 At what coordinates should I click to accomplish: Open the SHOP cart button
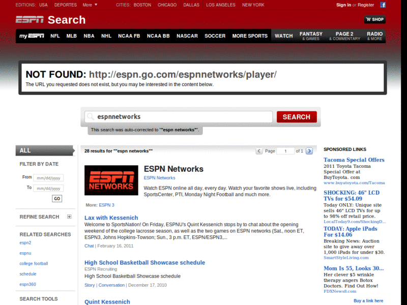point(374,19)
